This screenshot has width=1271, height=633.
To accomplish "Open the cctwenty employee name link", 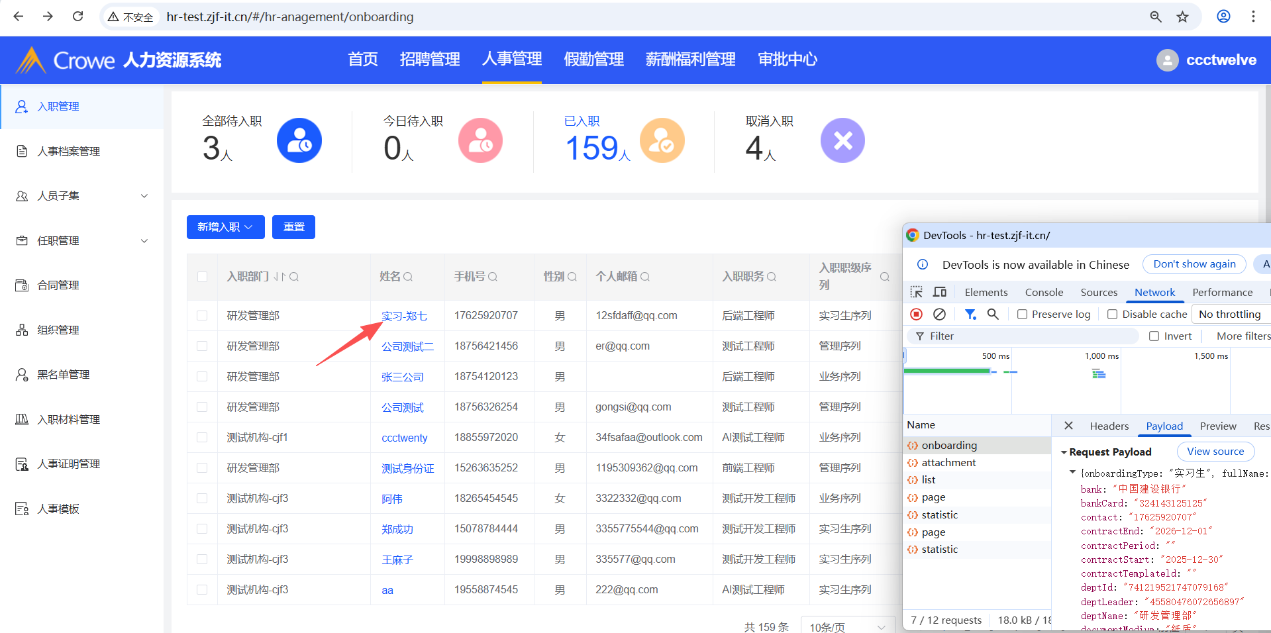I will click(405, 438).
